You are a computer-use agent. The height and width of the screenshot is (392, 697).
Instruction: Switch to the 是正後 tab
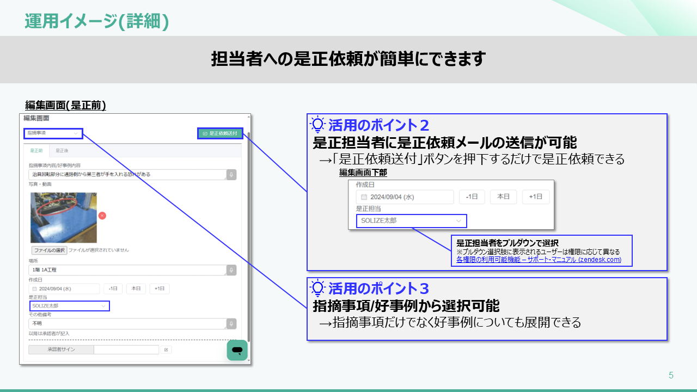pyautogui.click(x=62, y=151)
